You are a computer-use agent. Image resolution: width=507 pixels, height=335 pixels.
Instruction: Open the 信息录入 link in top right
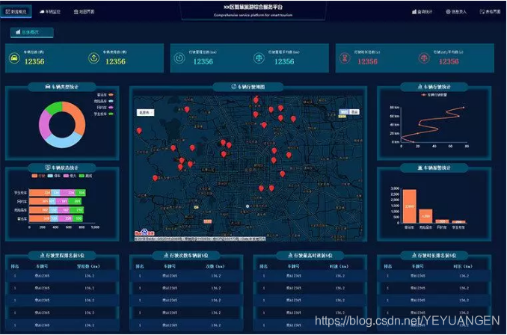pyautogui.click(x=456, y=12)
